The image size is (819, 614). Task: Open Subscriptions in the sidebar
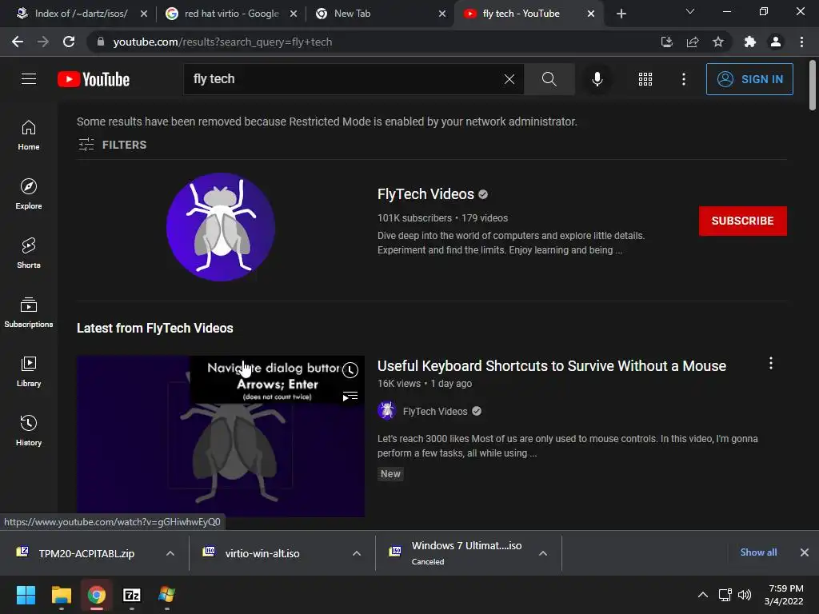pyautogui.click(x=29, y=313)
